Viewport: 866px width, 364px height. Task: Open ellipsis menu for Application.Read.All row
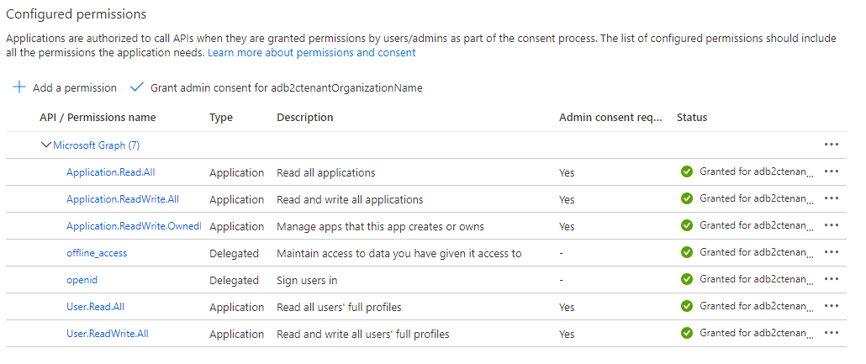coord(832,171)
